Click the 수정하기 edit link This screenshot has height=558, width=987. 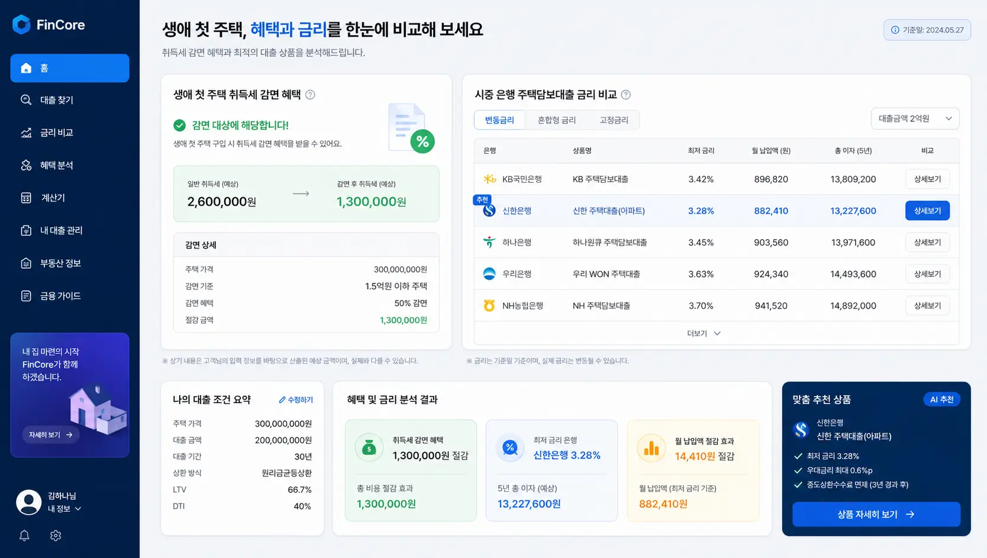coord(296,400)
